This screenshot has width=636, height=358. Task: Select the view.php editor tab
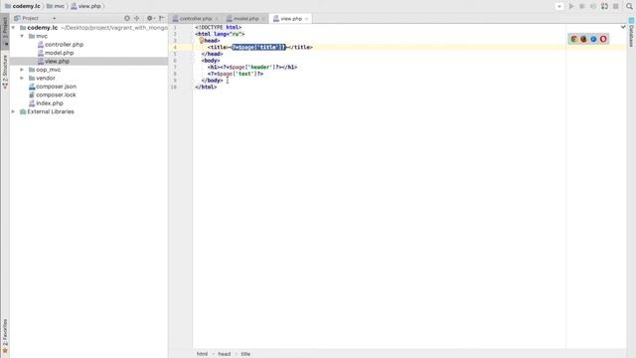(291, 19)
